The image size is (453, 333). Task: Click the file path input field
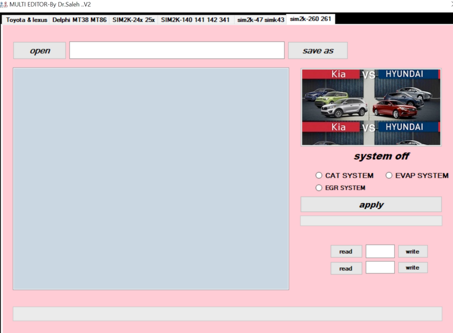(x=177, y=50)
